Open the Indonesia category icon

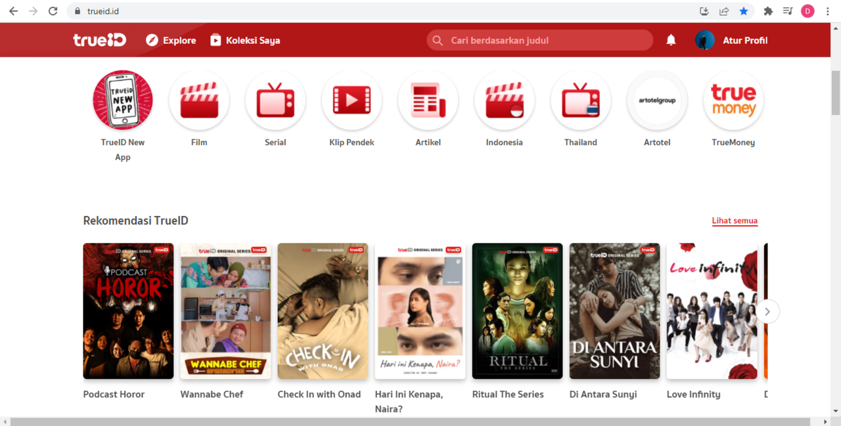click(x=505, y=100)
